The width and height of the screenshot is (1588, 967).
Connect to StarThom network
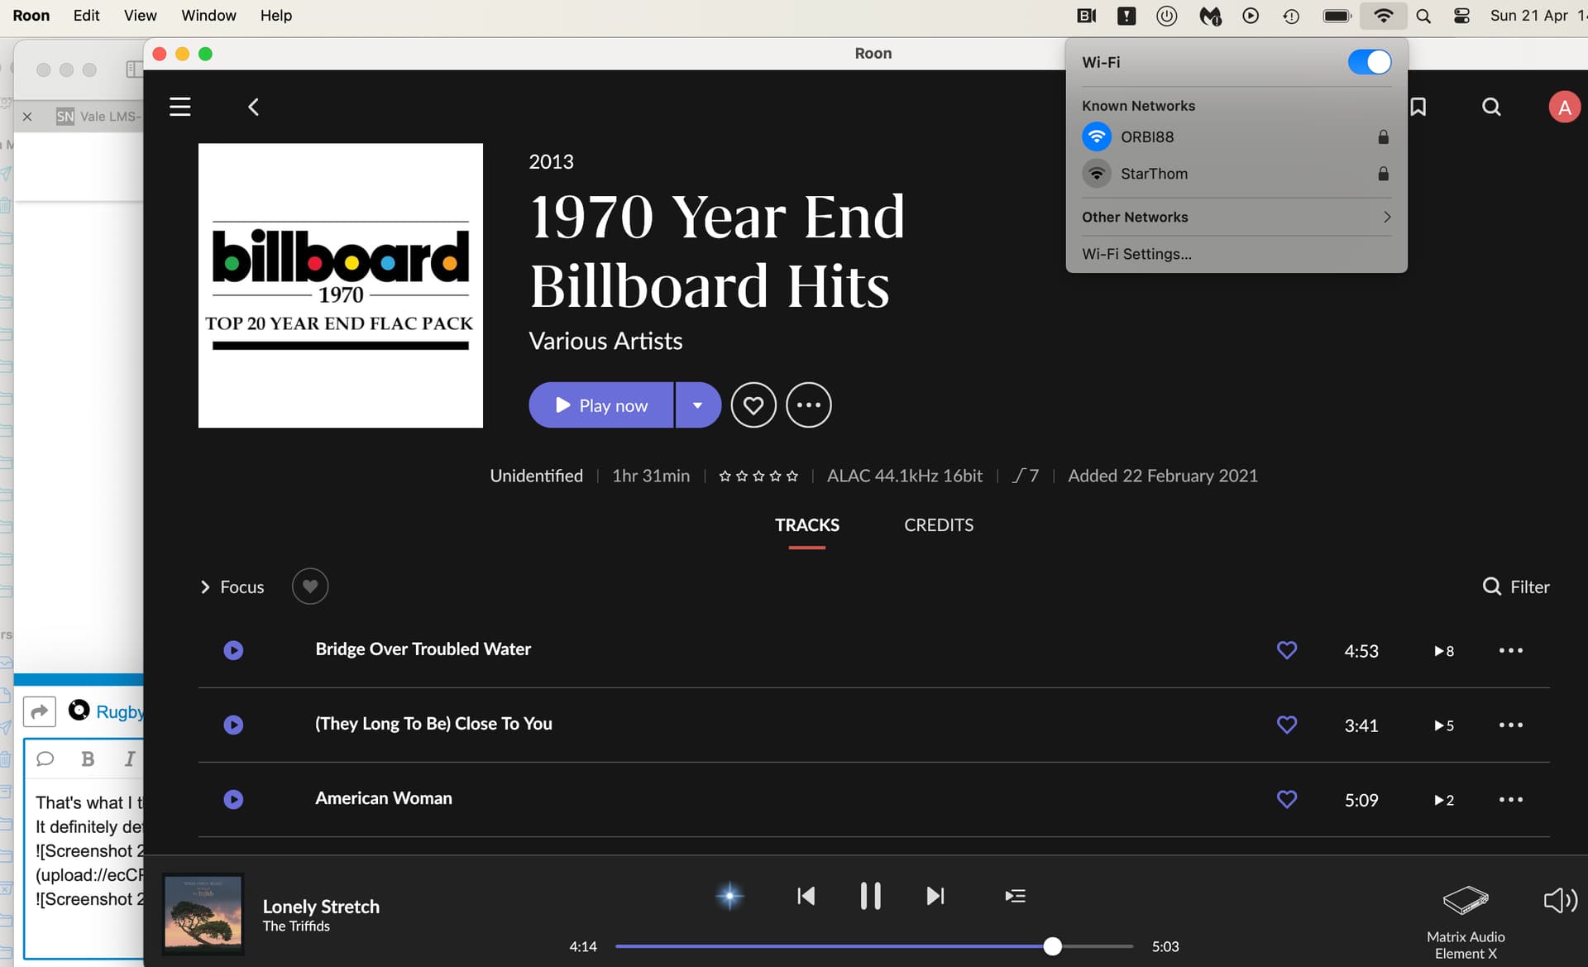point(1236,174)
